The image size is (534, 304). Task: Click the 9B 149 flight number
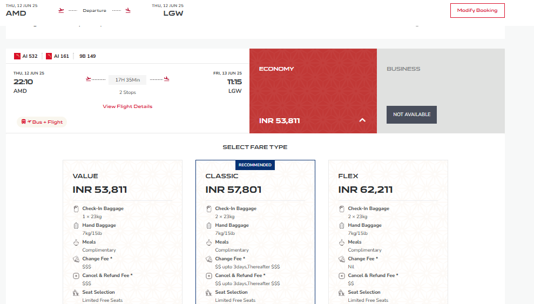pyautogui.click(x=87, y=56)
